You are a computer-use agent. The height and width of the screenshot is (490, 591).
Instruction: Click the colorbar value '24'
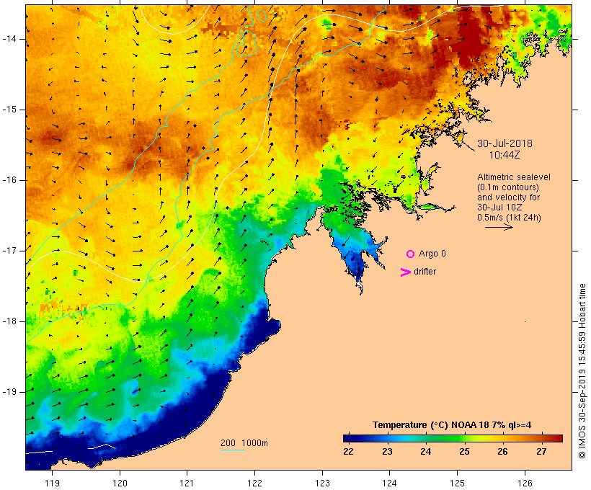pos(425,452)
